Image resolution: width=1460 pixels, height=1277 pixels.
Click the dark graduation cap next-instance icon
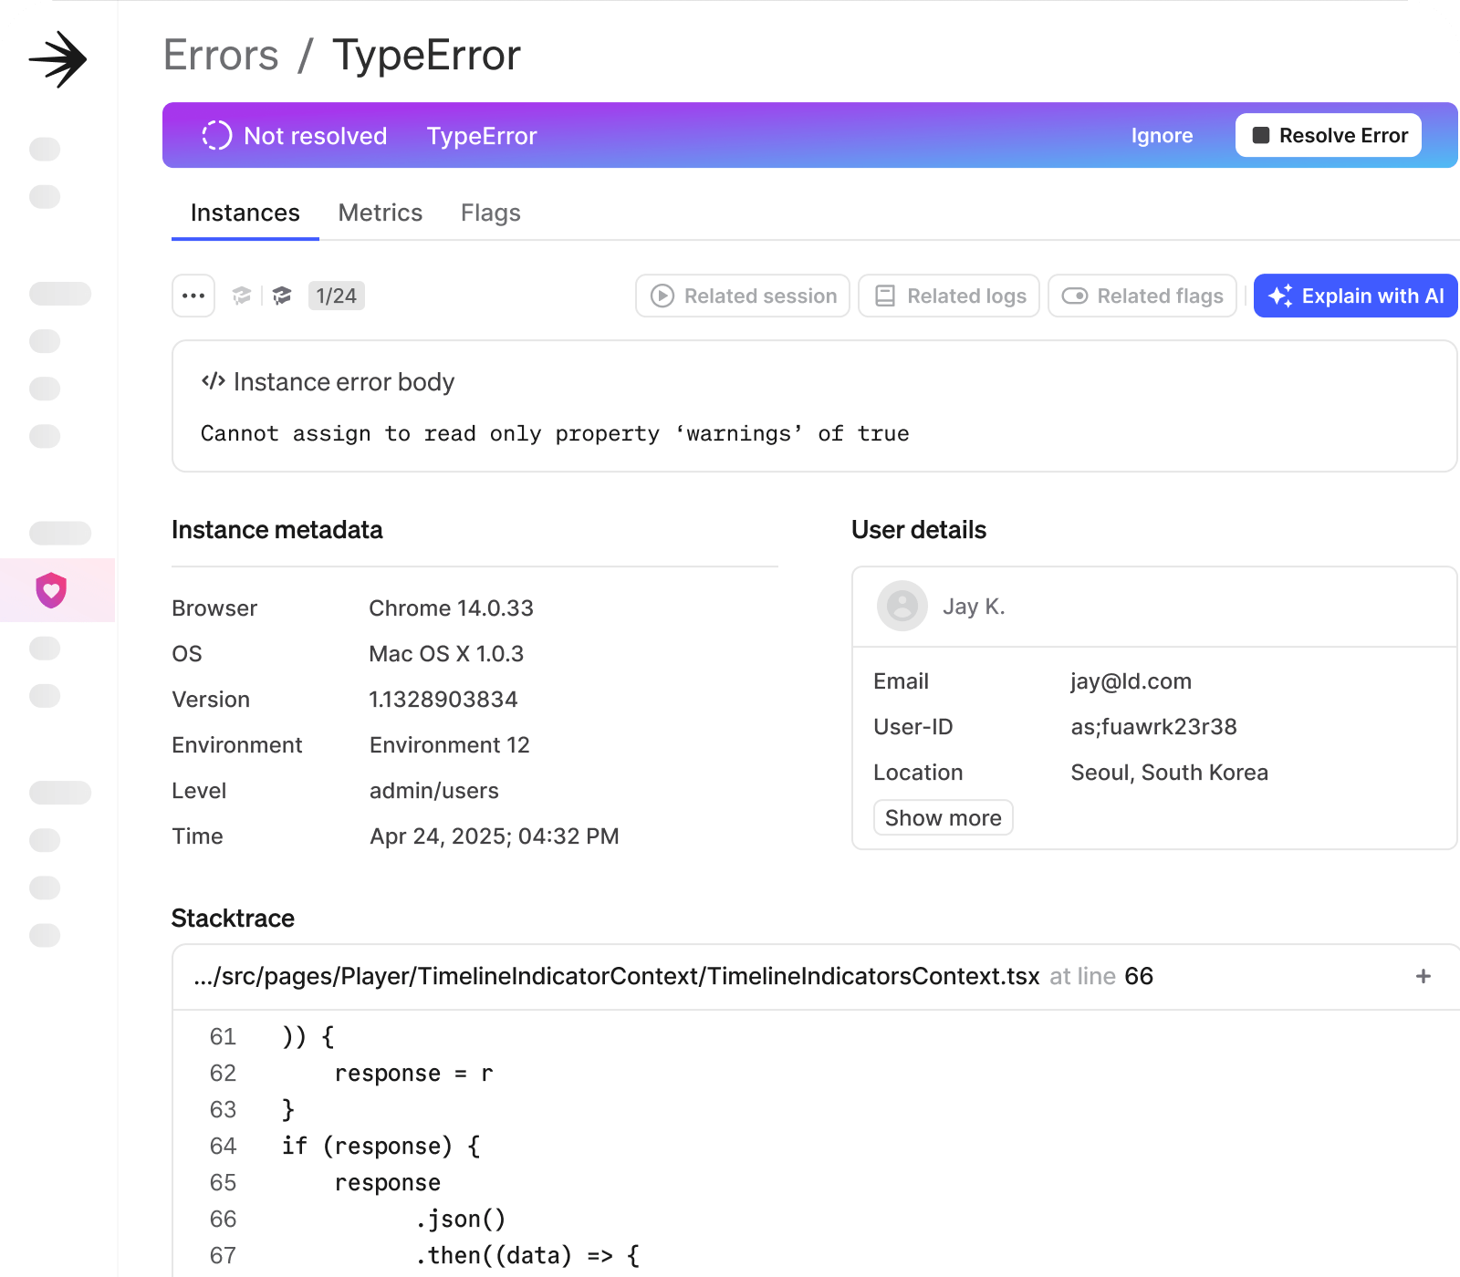[x=282, y=296]
